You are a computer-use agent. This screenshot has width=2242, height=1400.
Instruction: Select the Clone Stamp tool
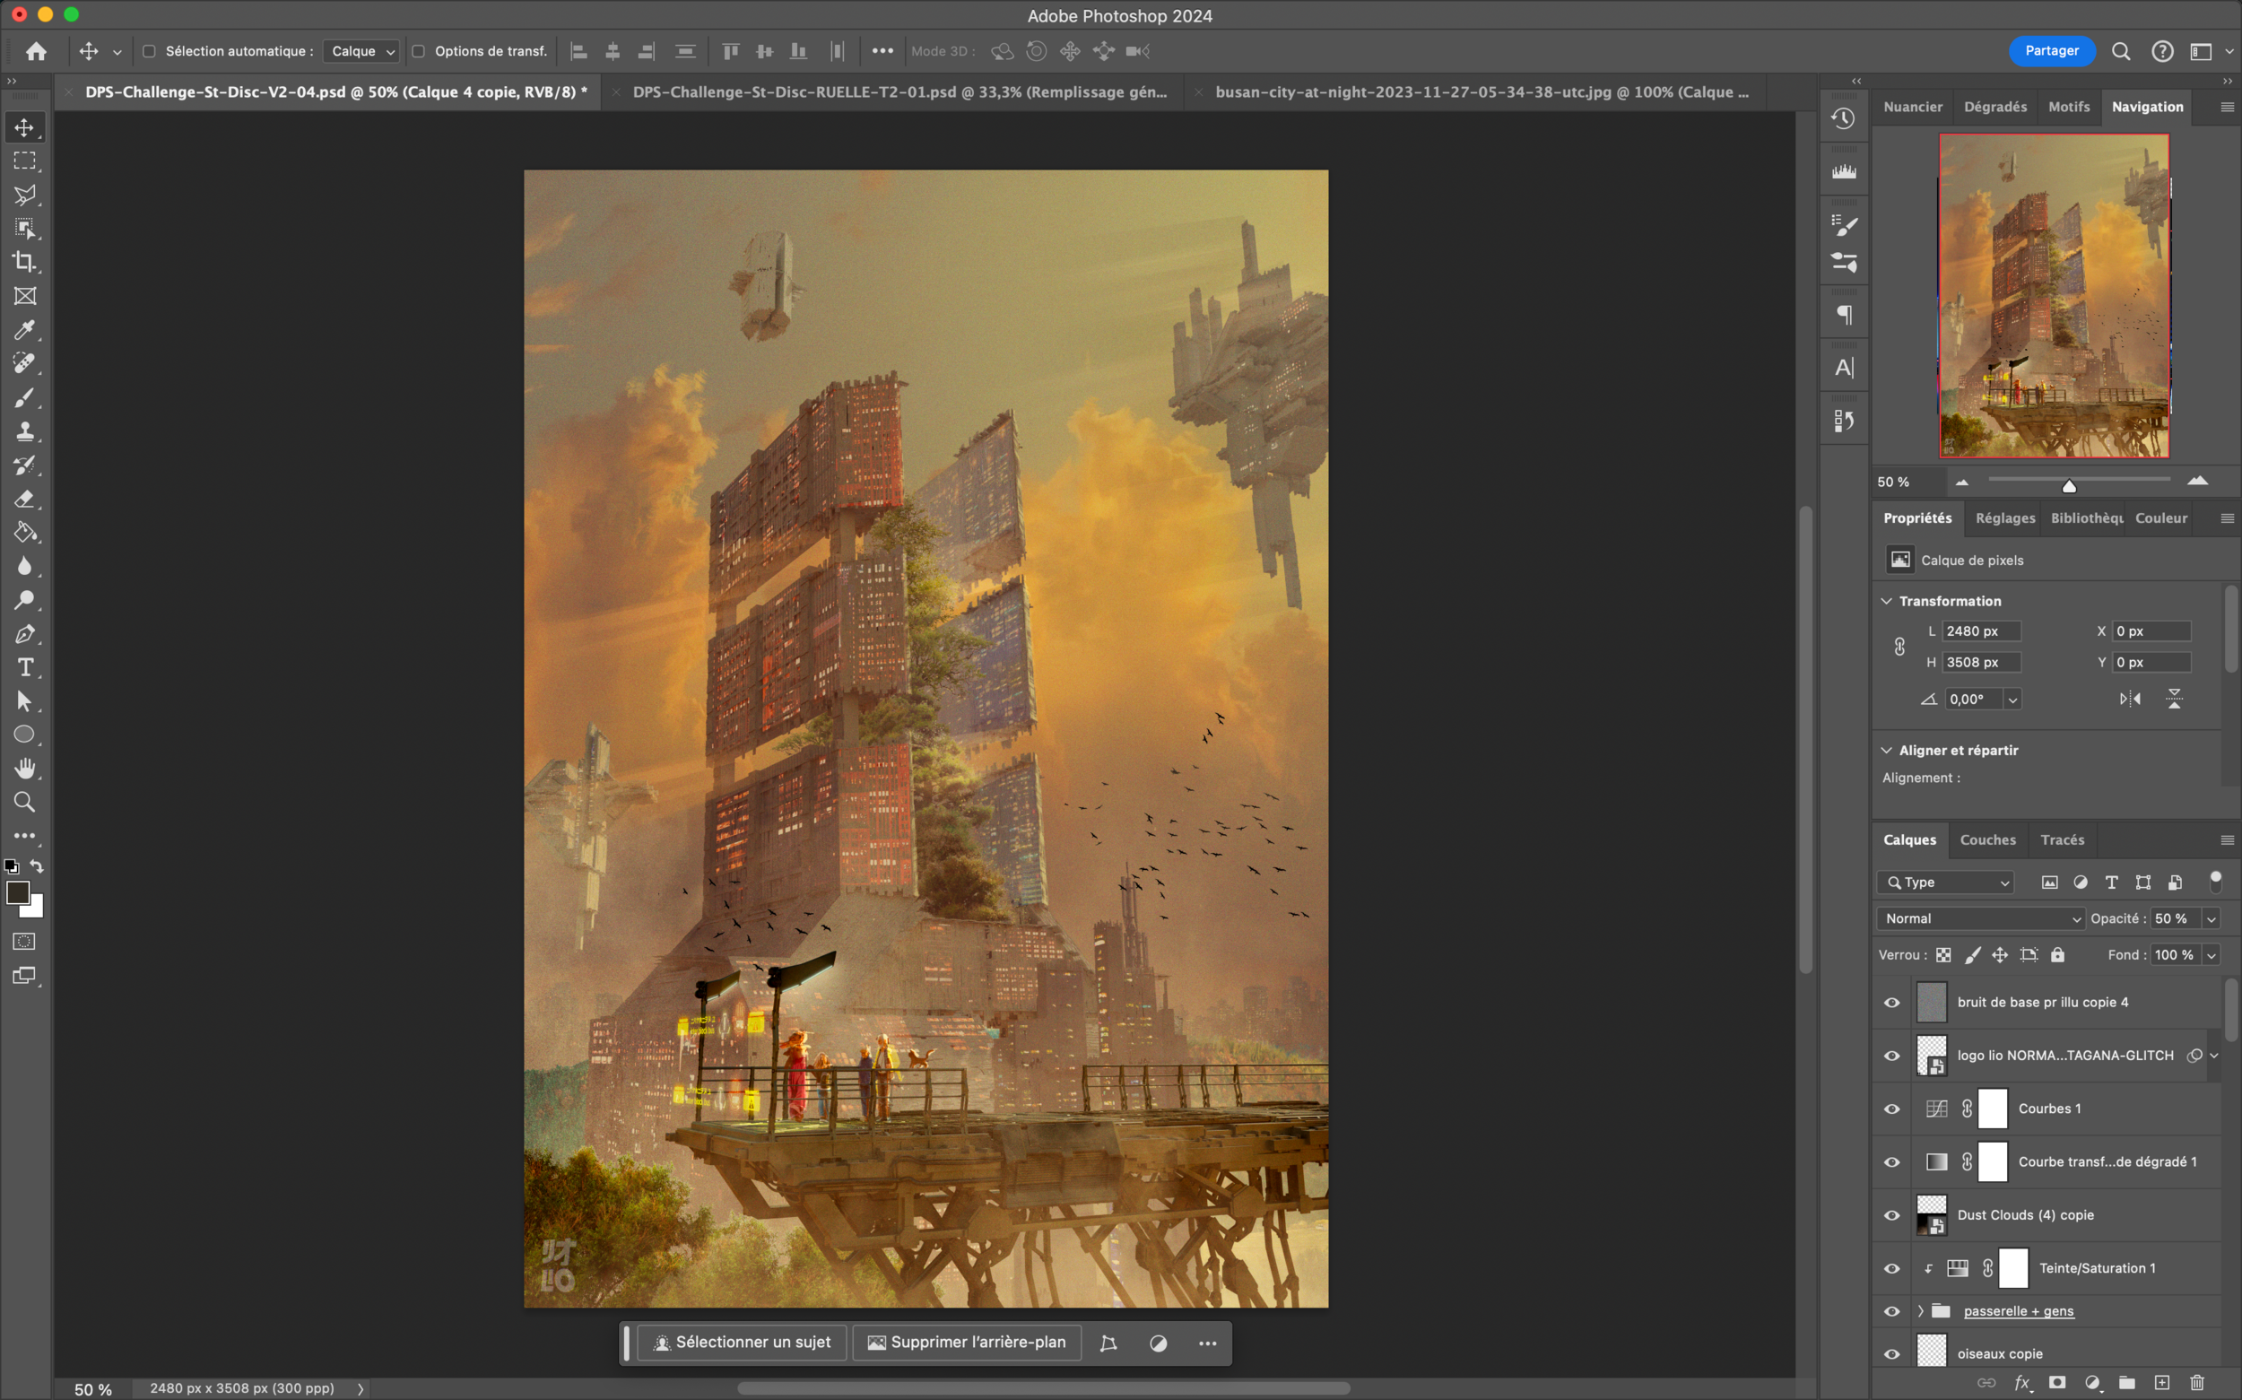25,431
